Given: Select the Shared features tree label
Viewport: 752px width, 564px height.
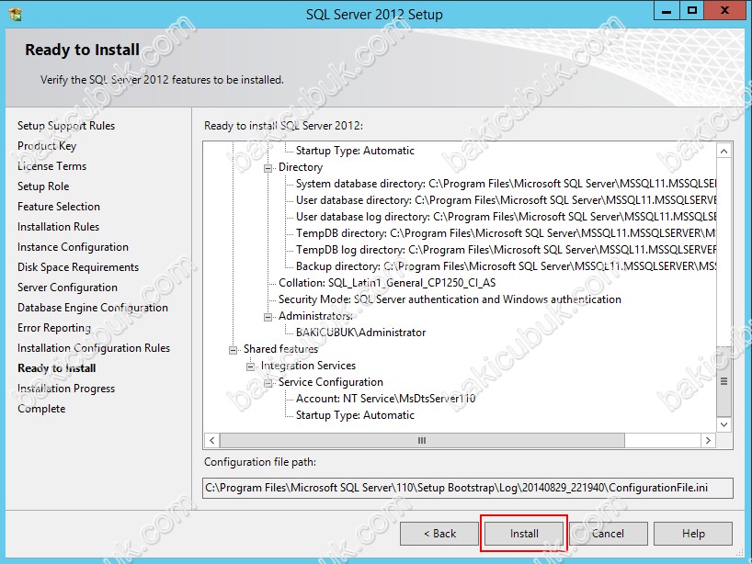Looking at the screenshot, I should pyautogui.click(x=280, y=349).
